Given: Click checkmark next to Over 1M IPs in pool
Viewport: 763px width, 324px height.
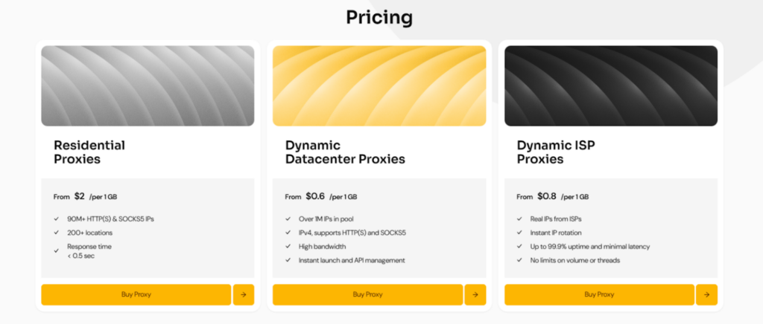Looking at the screenshot, I should click(288, 219).
